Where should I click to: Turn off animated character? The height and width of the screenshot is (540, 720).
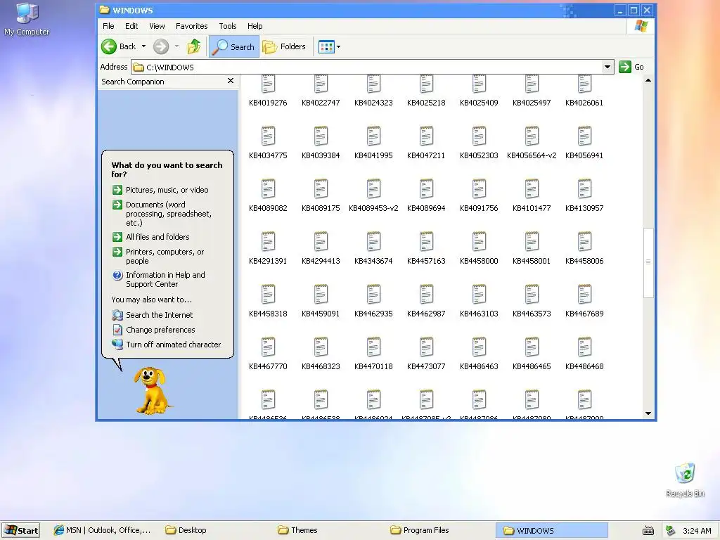tap(167, 345)
